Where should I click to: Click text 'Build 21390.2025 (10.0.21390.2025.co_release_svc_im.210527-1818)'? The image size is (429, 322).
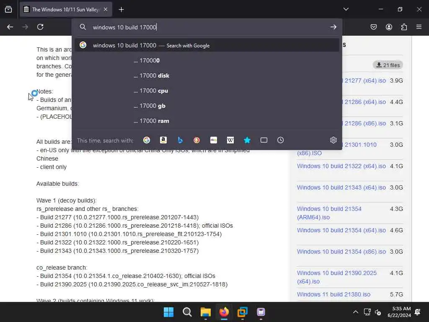134,284
